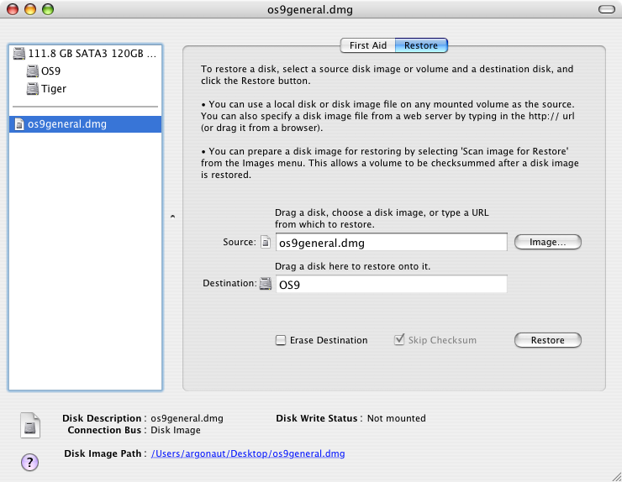Click the Image... button
The width and height of the screenshot is (622, 482).
tap(548, 242)
